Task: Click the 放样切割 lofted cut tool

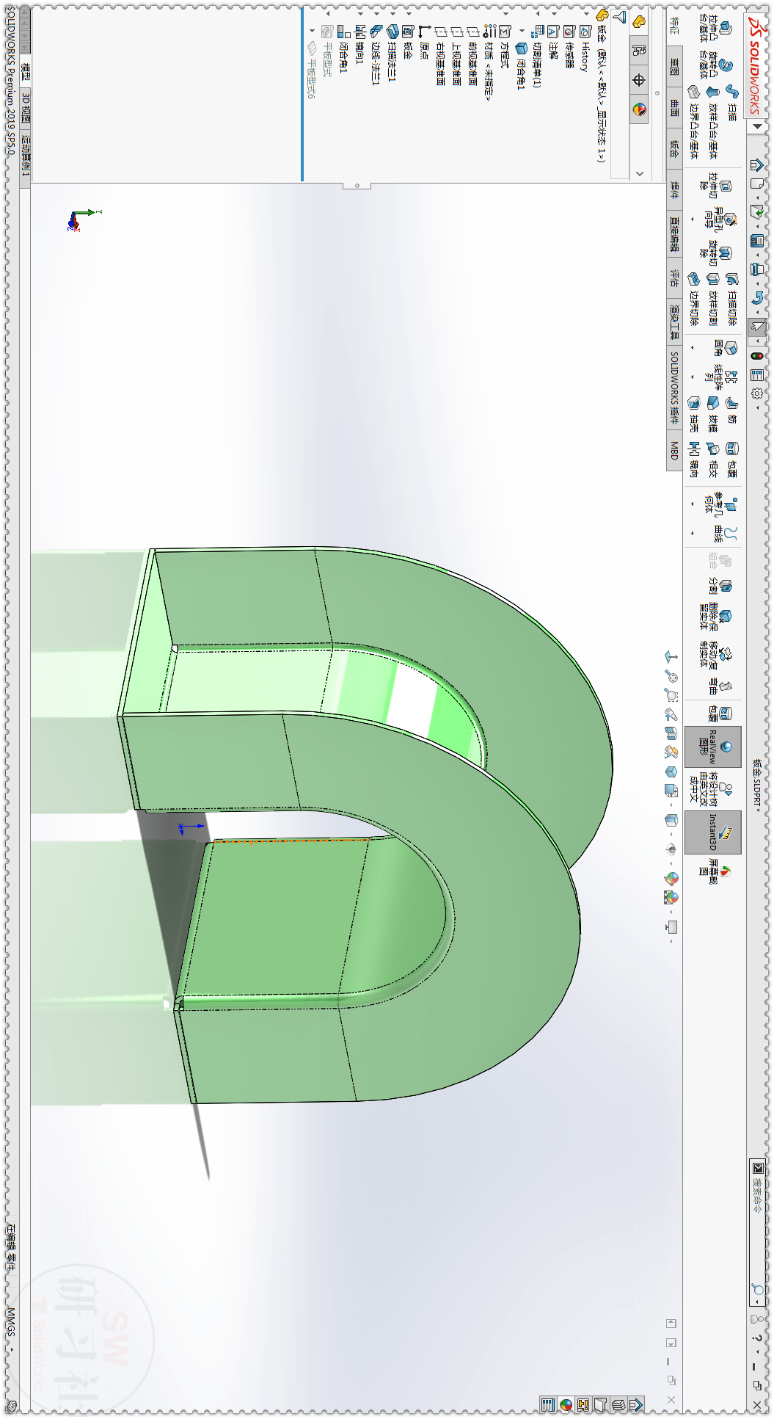Action: 712,299
